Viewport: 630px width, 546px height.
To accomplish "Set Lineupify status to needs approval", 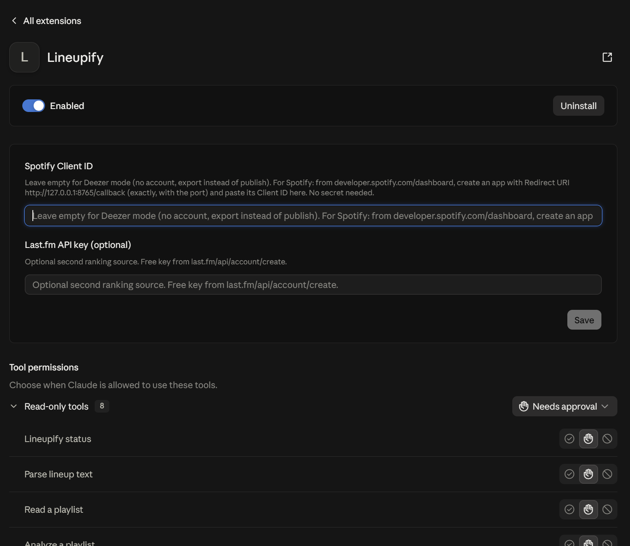I will (x=588, y=439).
